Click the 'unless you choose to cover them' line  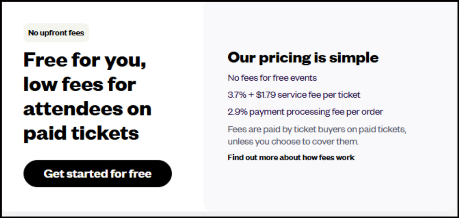click(x=293, y=142)
